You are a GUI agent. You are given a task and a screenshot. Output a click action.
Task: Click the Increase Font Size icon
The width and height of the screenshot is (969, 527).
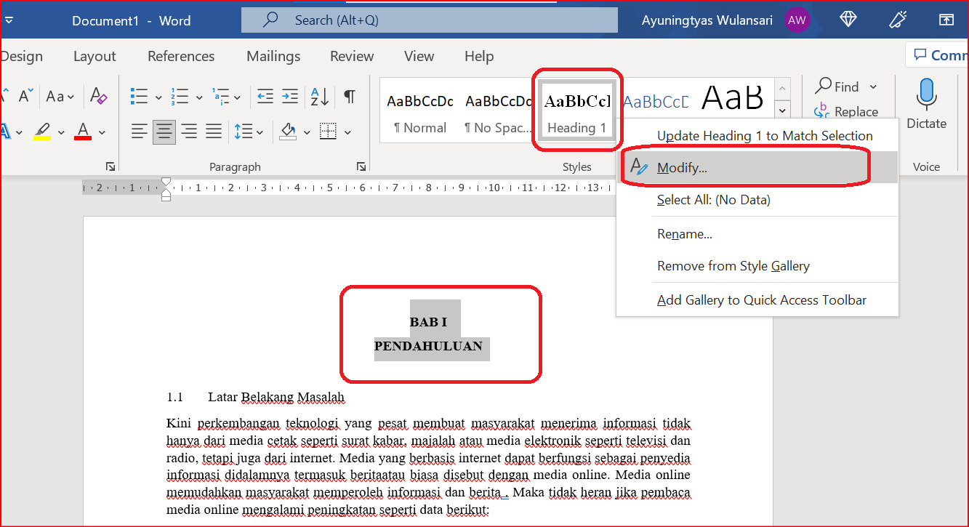4,96
